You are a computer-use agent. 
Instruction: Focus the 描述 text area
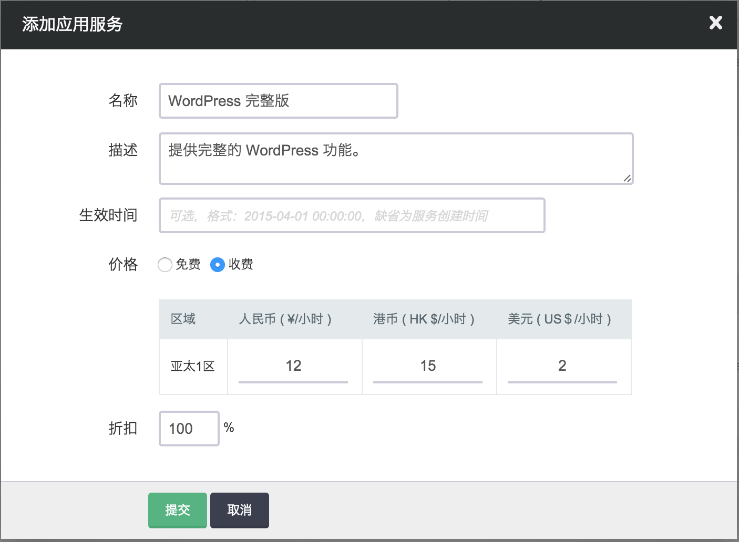click(x=396, y=158)
